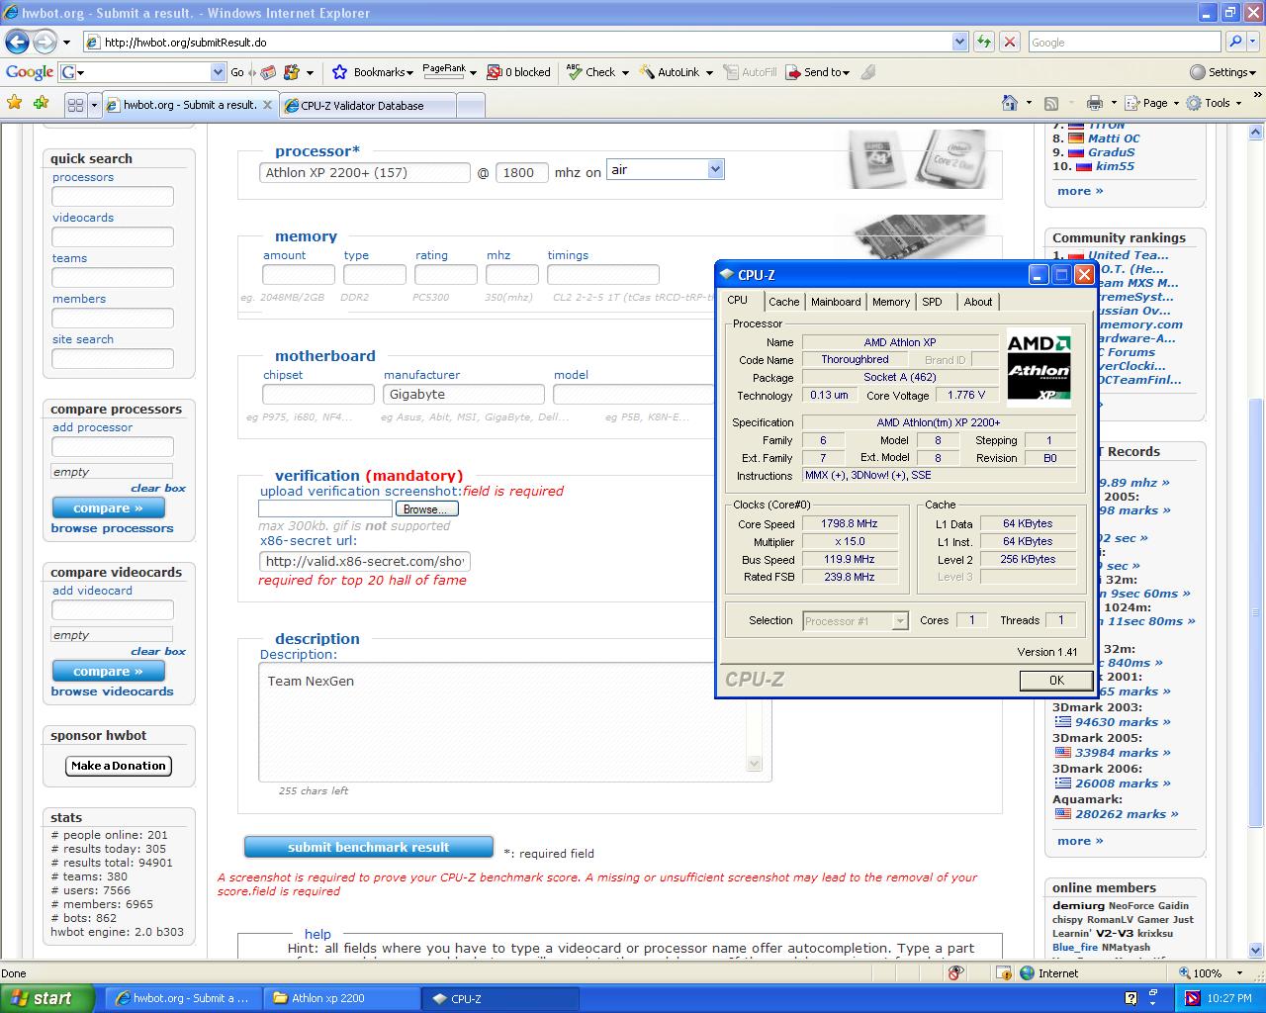The image size is (1266, 1013).
Task: Stop loading with the red X icon
Action: click(1010, 42)
